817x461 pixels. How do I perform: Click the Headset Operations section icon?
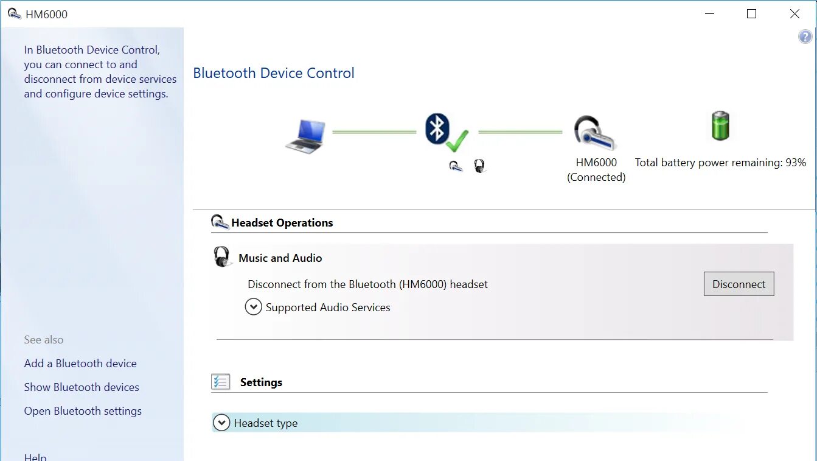pos(220,222)
